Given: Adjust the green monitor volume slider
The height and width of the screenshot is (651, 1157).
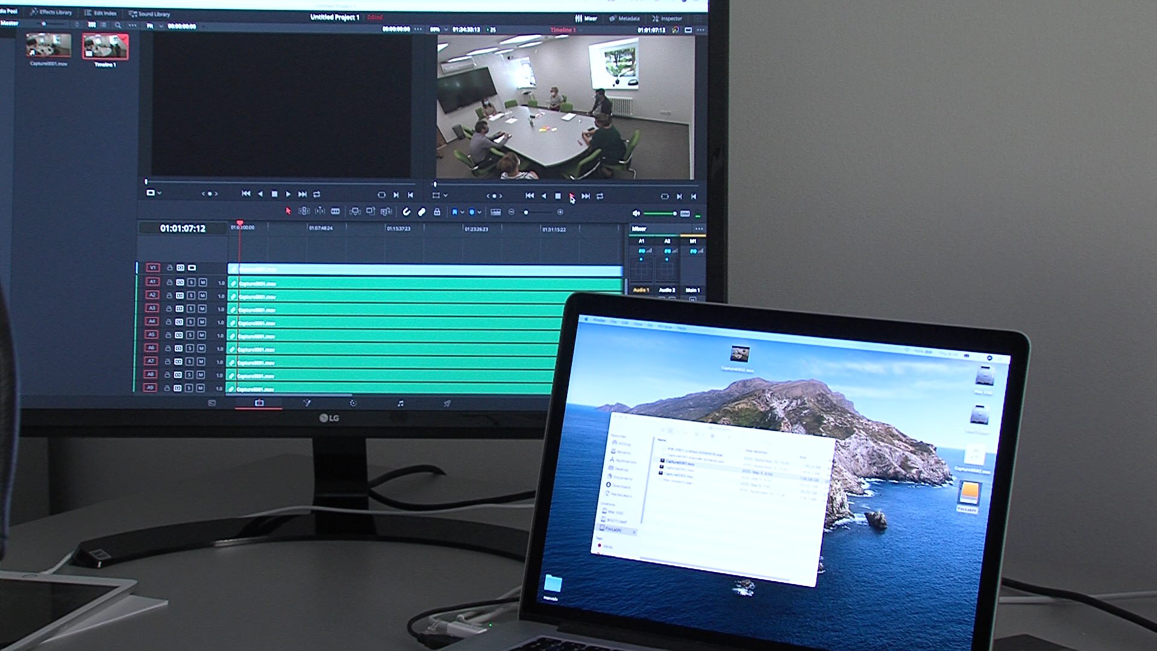Looking at the screenshot, I should coord(660,213).
